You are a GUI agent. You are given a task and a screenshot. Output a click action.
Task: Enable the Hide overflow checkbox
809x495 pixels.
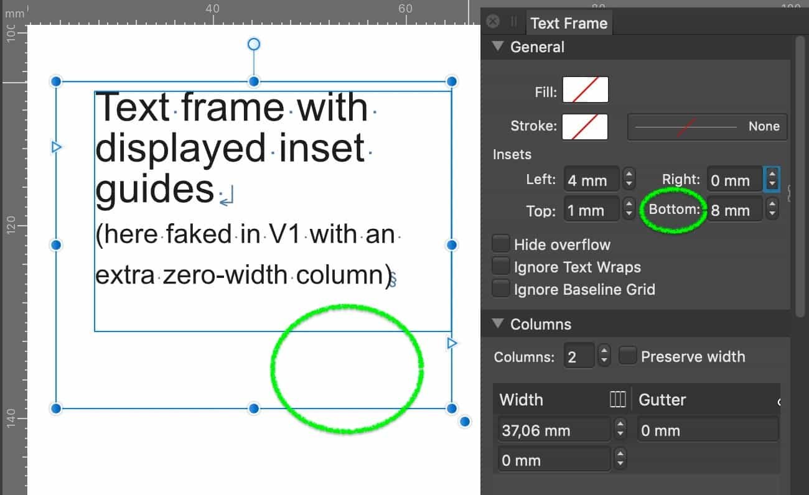501,244
